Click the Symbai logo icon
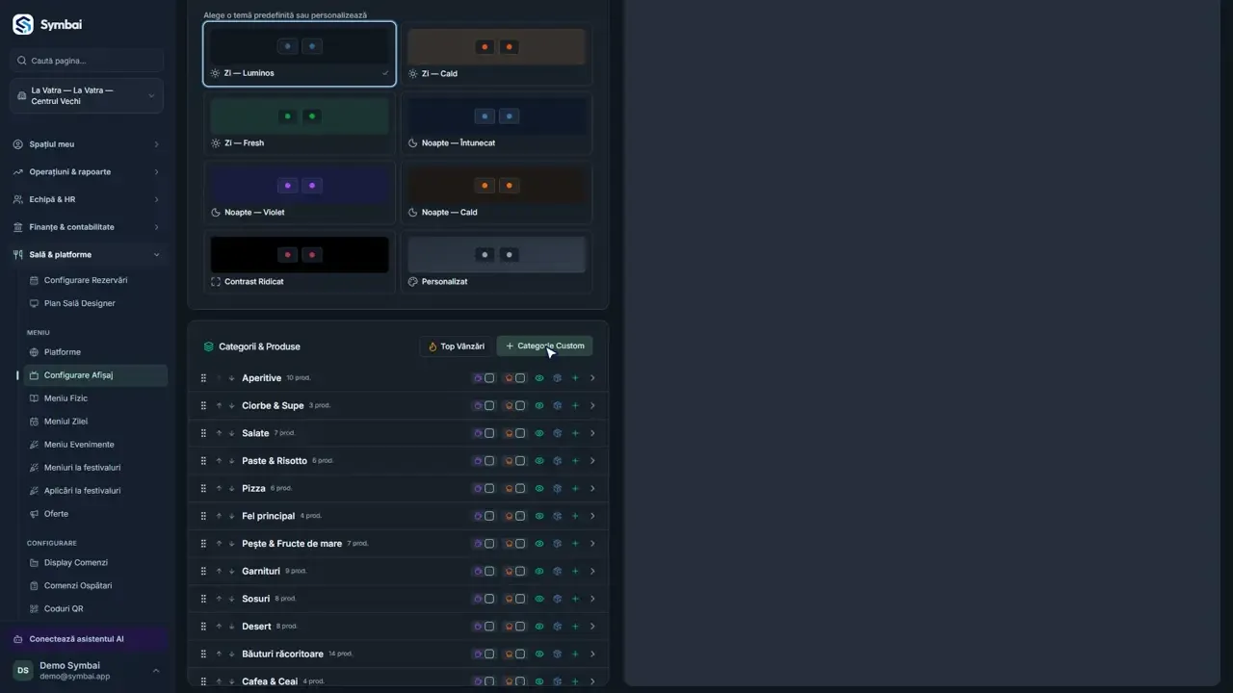Screen dimensions: 1233x693 click(x=22, y=25)
